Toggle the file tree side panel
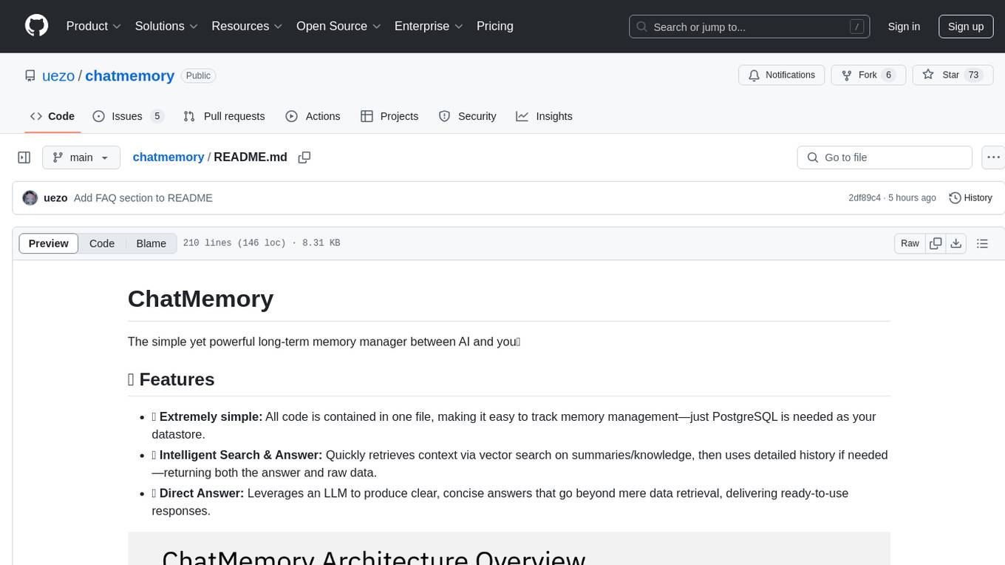This screenshot has width=1005, height=565. point(24,158)
